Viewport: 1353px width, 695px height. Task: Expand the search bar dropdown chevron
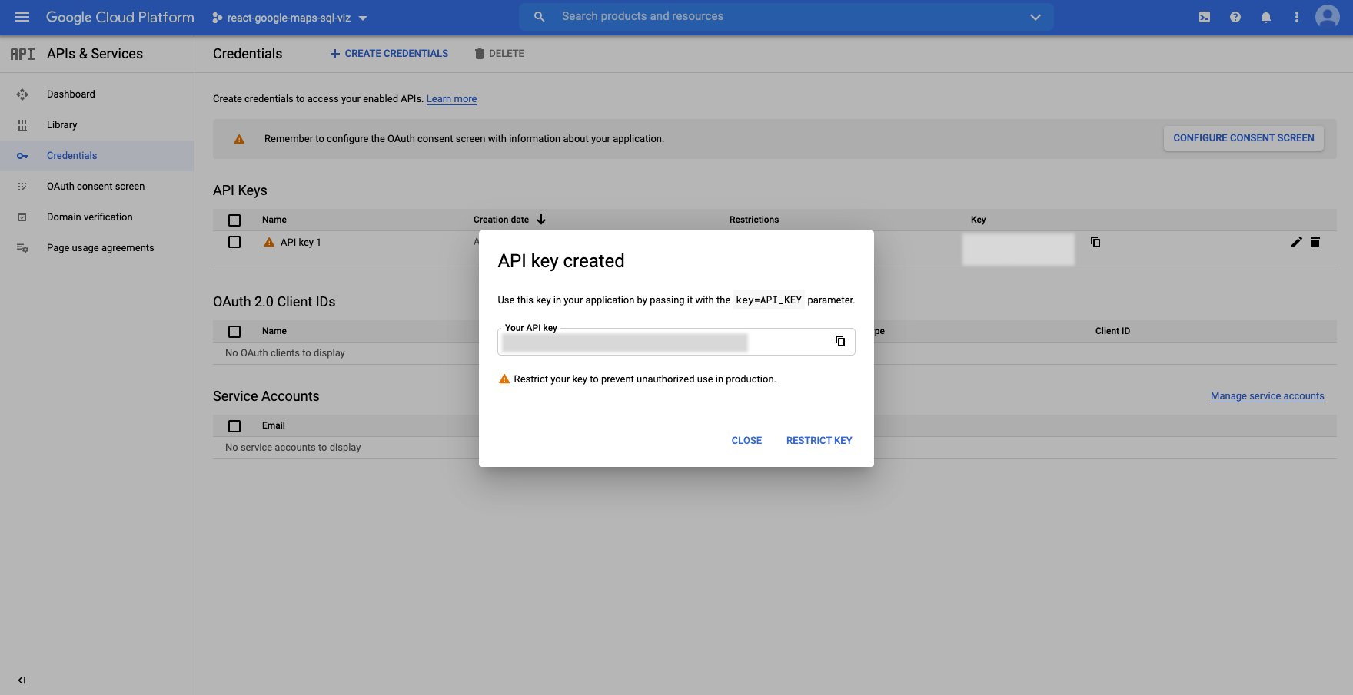1036,17
